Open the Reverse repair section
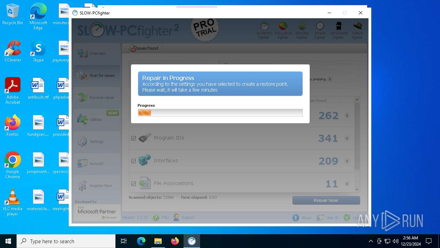This screenshot has height=248, width=440. (x=97, y=97)
